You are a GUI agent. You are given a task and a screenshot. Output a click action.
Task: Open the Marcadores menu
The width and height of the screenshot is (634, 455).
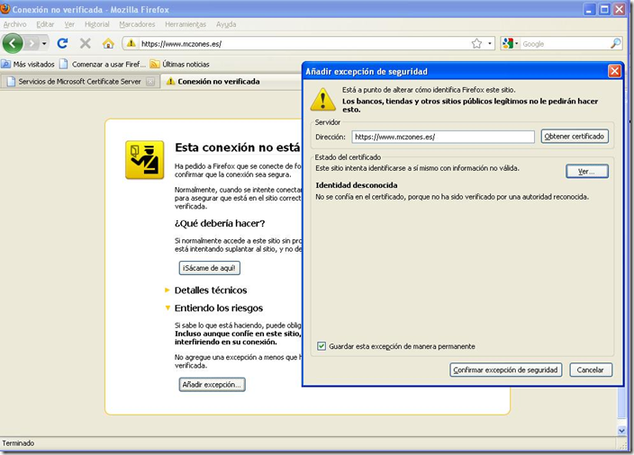coord(137,24)
